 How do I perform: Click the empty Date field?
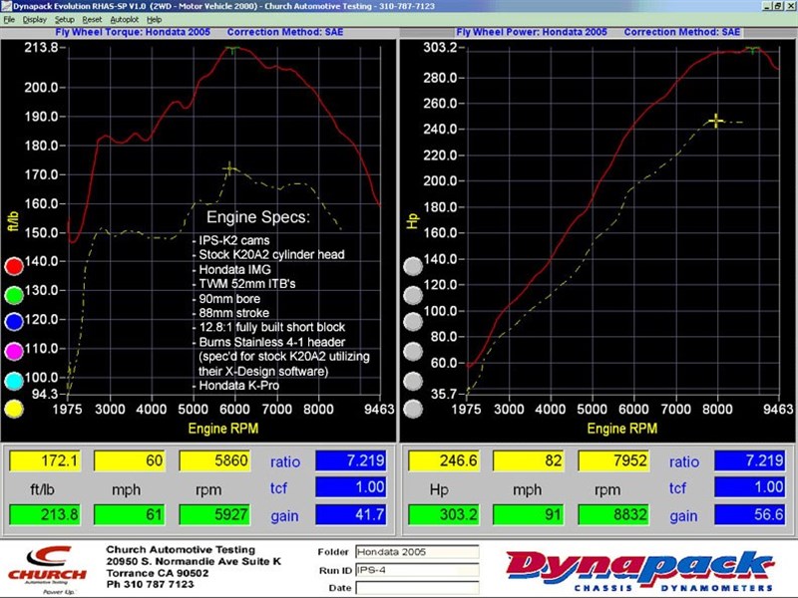(417, 588)
